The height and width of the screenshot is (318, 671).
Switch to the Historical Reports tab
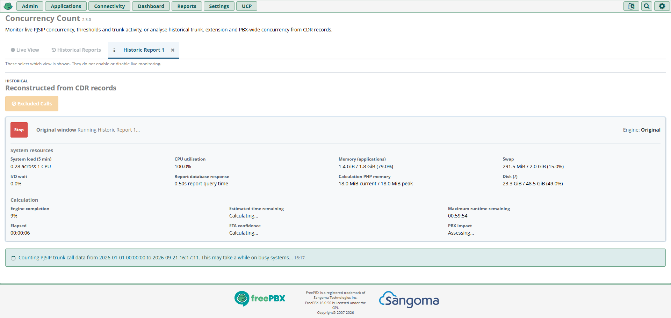tap(76, 50)
